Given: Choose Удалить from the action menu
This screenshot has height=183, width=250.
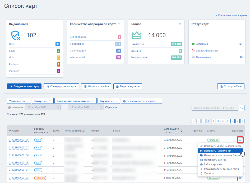Looking at the screenshot, I should tap(209, 173).
